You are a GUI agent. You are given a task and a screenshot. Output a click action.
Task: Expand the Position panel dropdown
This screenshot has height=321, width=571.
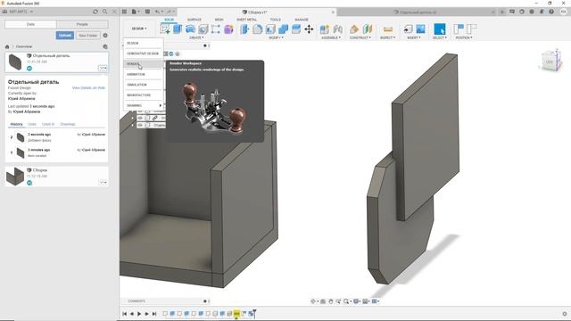coord(464,37)
